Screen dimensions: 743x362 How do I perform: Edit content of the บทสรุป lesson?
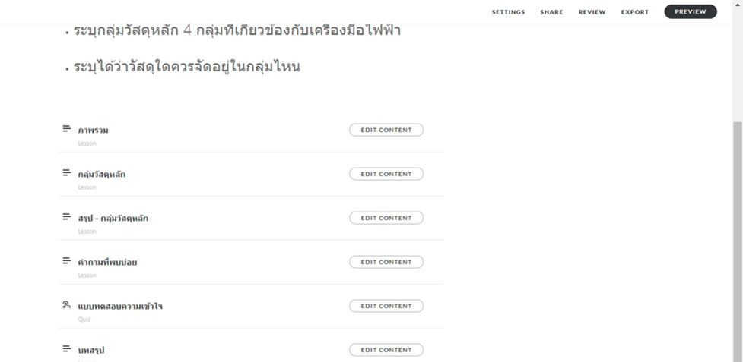pyautogui.click(x=386, y=350)
